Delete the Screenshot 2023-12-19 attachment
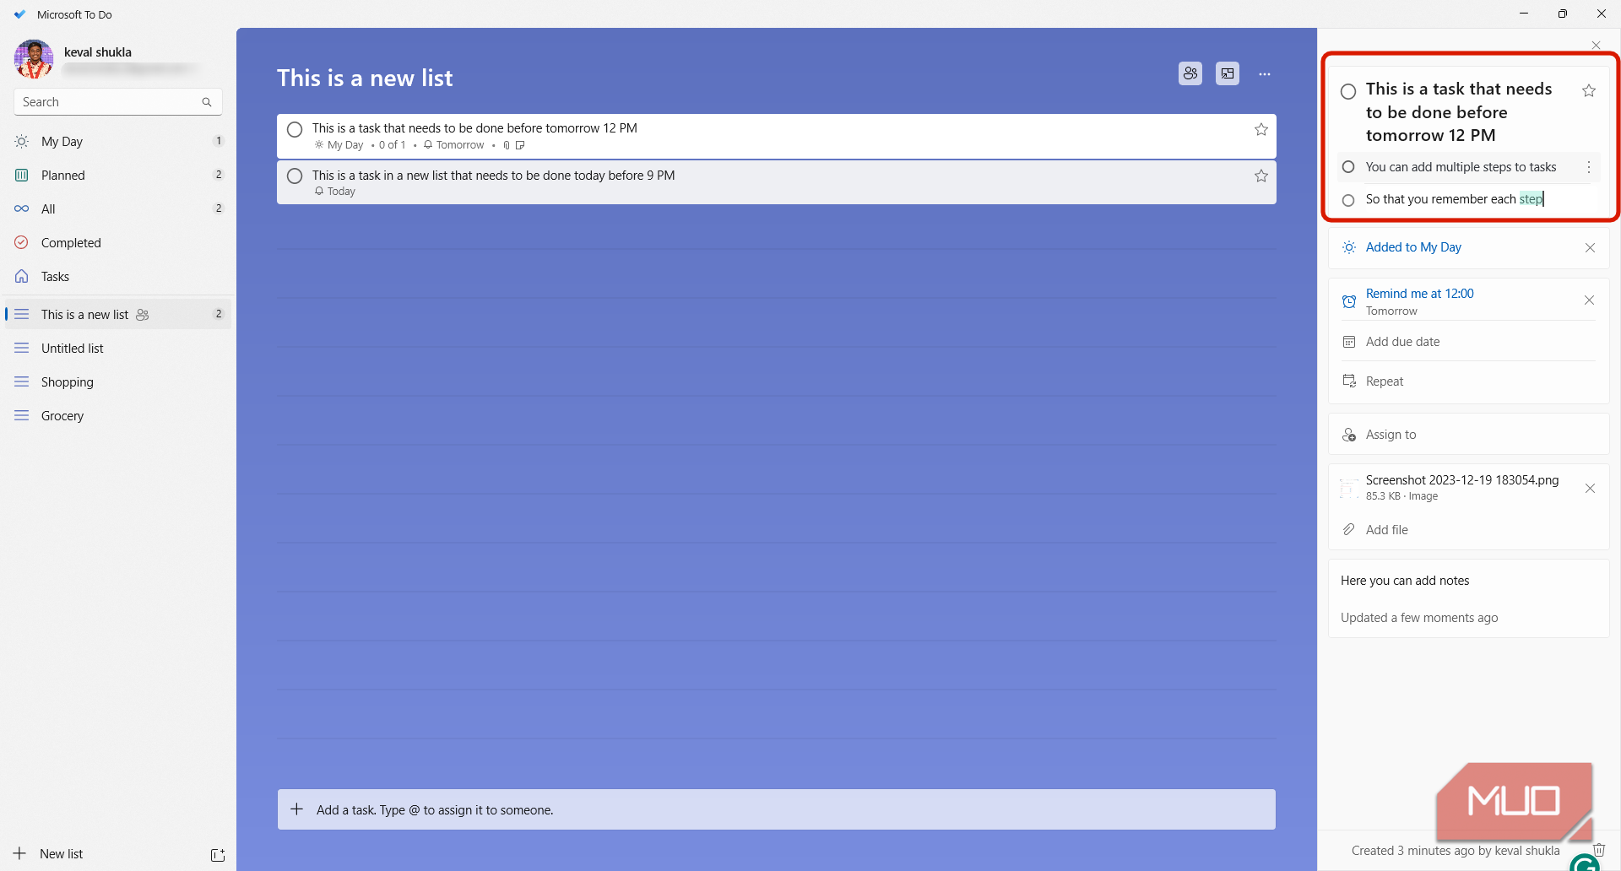This screenshot has width=1621, height=871. (x=1590, y=488)
